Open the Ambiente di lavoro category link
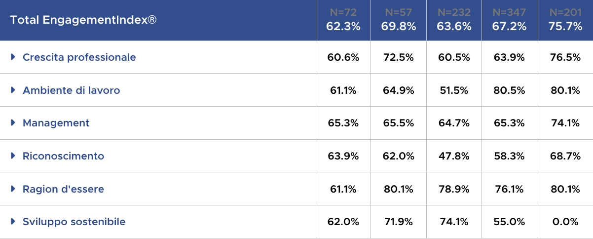This screenshot has height=239, width=593. tap(71, 90)
